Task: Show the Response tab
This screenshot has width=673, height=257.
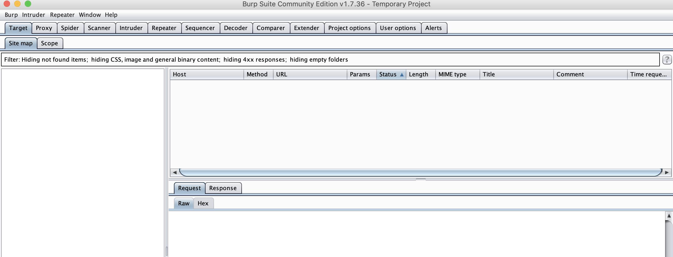Action: pos(223,188)
